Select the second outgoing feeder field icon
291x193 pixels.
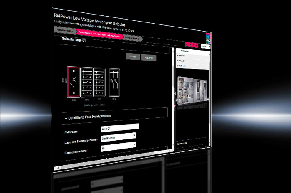pos(86,83)
